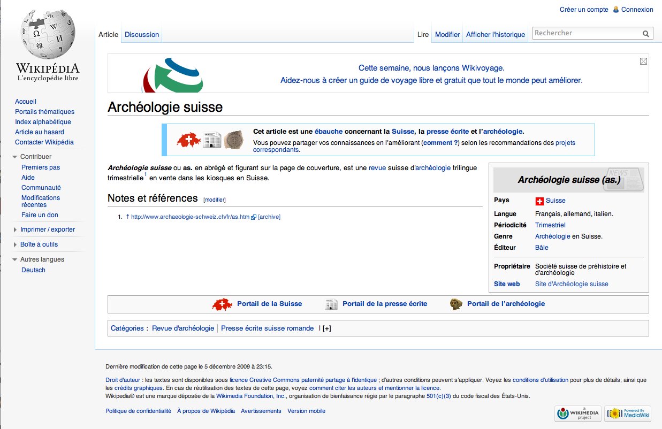Screen dimensions: 662x429
Task: Open the Revue d'archéologie category
Action: [183, 328]
